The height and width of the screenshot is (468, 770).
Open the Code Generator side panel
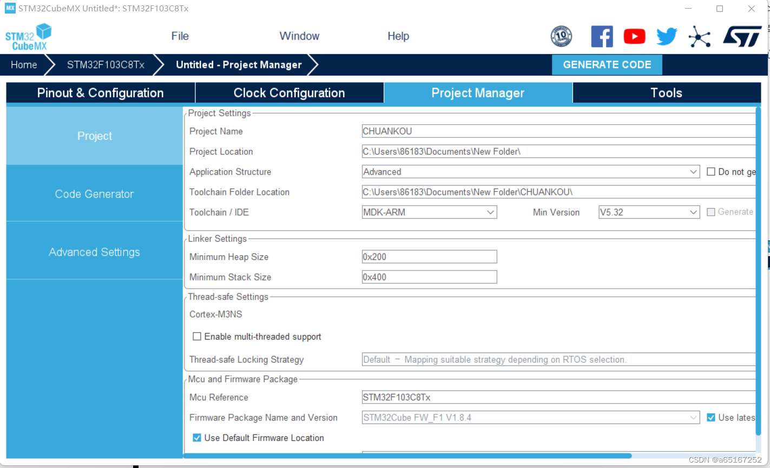pos(94,194)
